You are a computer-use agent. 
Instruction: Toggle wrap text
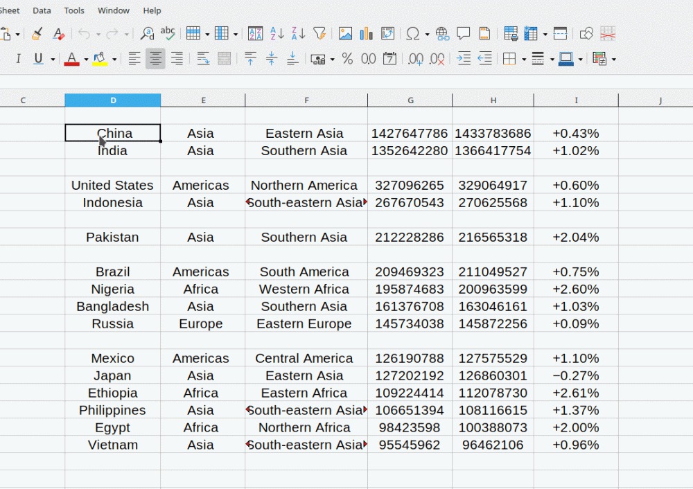coord(203,59)
